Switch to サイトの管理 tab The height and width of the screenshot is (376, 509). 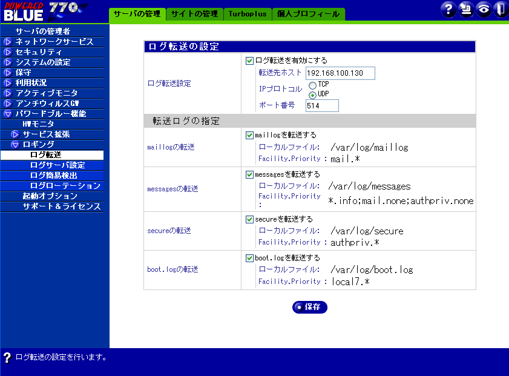pyautogui.click(x=194, y=14)
